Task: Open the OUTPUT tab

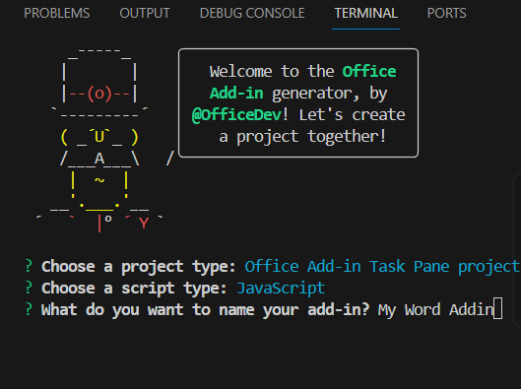Action: coord(145,13)
